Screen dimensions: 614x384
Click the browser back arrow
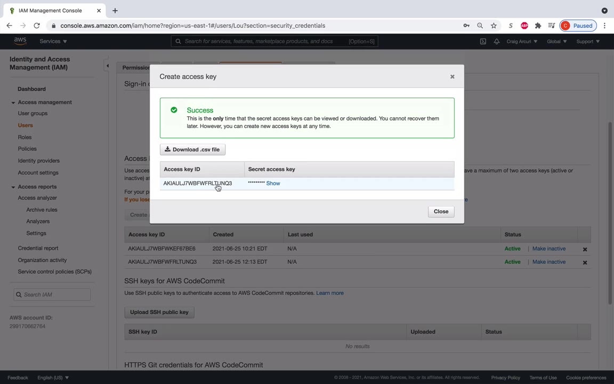pos(10,26)
